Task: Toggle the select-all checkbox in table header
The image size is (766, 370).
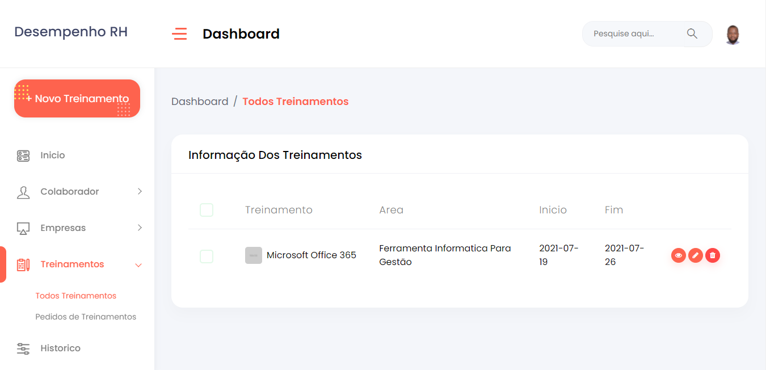Action: click(207, 210)
